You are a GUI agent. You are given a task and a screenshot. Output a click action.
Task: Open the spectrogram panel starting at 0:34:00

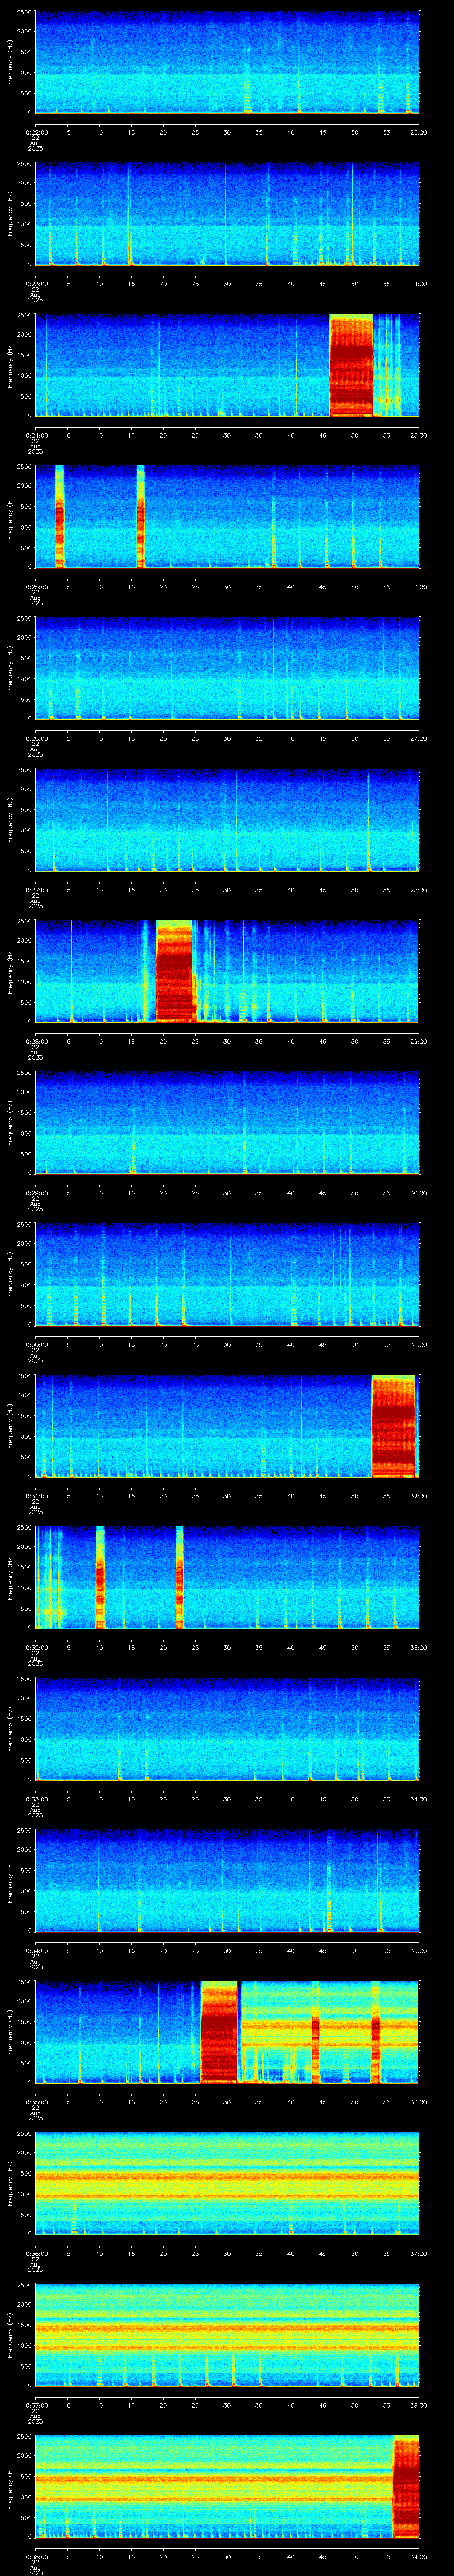227,1881
